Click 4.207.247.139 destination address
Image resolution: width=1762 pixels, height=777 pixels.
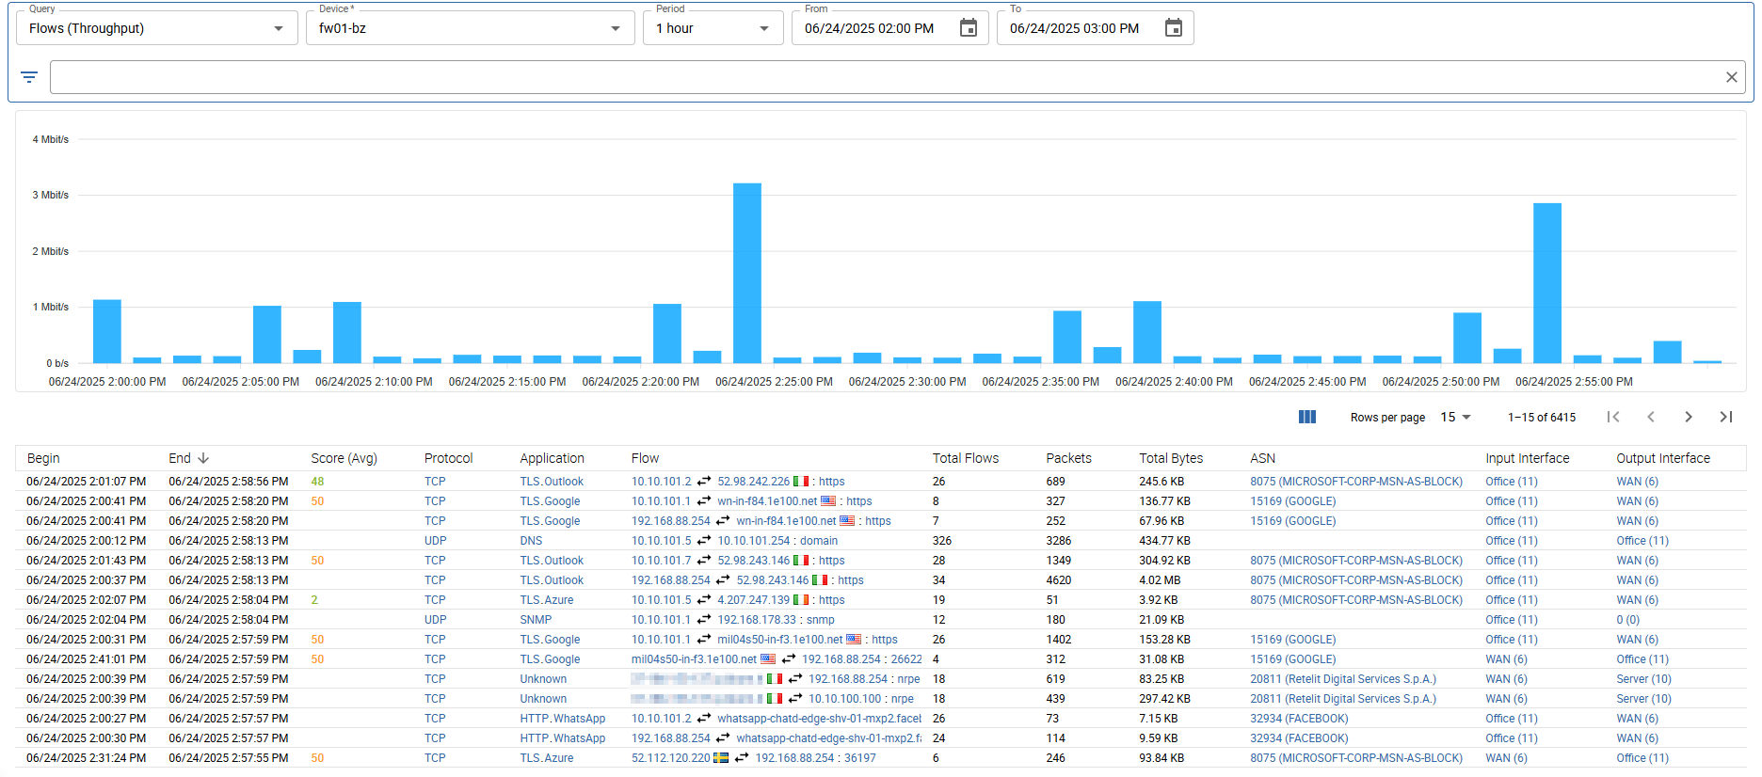pyautogui.click(x=753, y=600)
